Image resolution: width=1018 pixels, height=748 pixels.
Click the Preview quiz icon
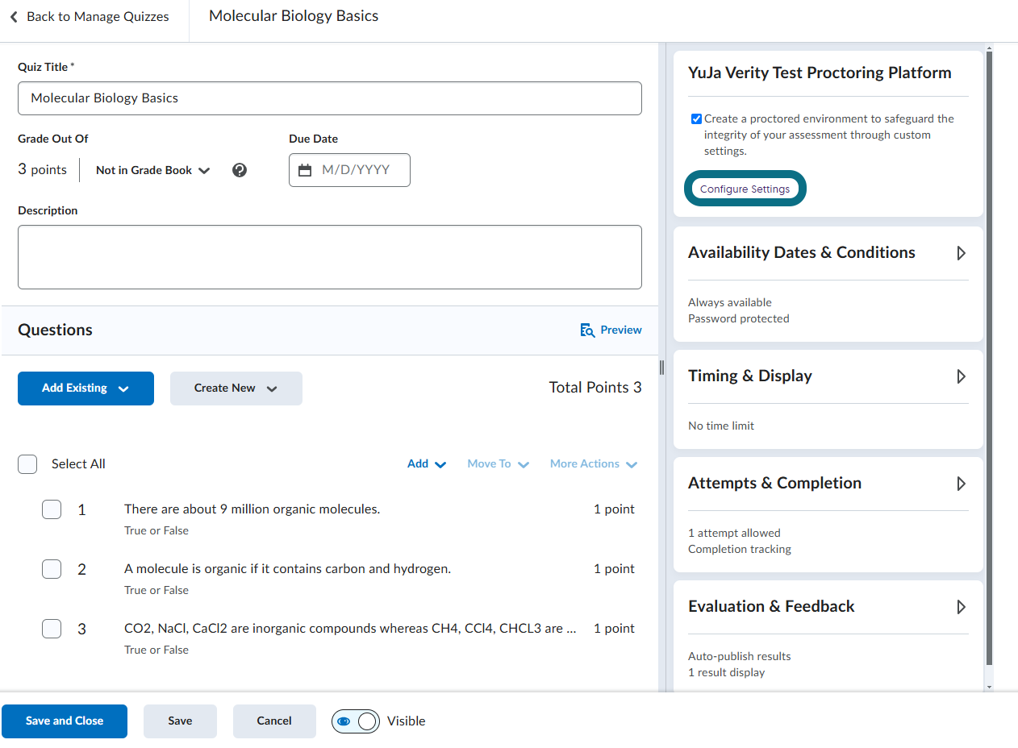(x=587, y=330)
